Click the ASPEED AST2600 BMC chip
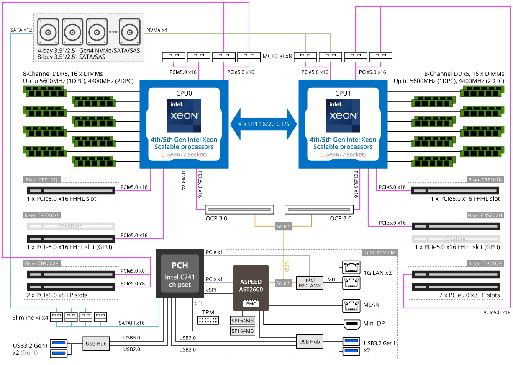 click(251, 284)
